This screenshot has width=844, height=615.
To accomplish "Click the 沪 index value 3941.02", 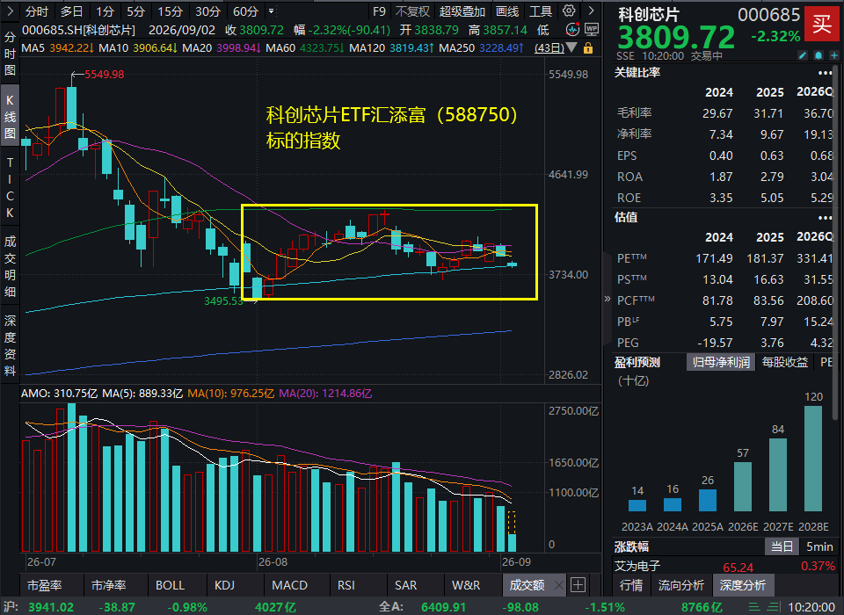I will [51, 607].
